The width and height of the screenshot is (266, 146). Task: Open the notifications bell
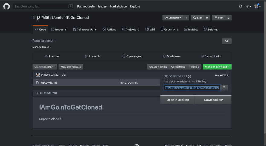tap(240, 6)
